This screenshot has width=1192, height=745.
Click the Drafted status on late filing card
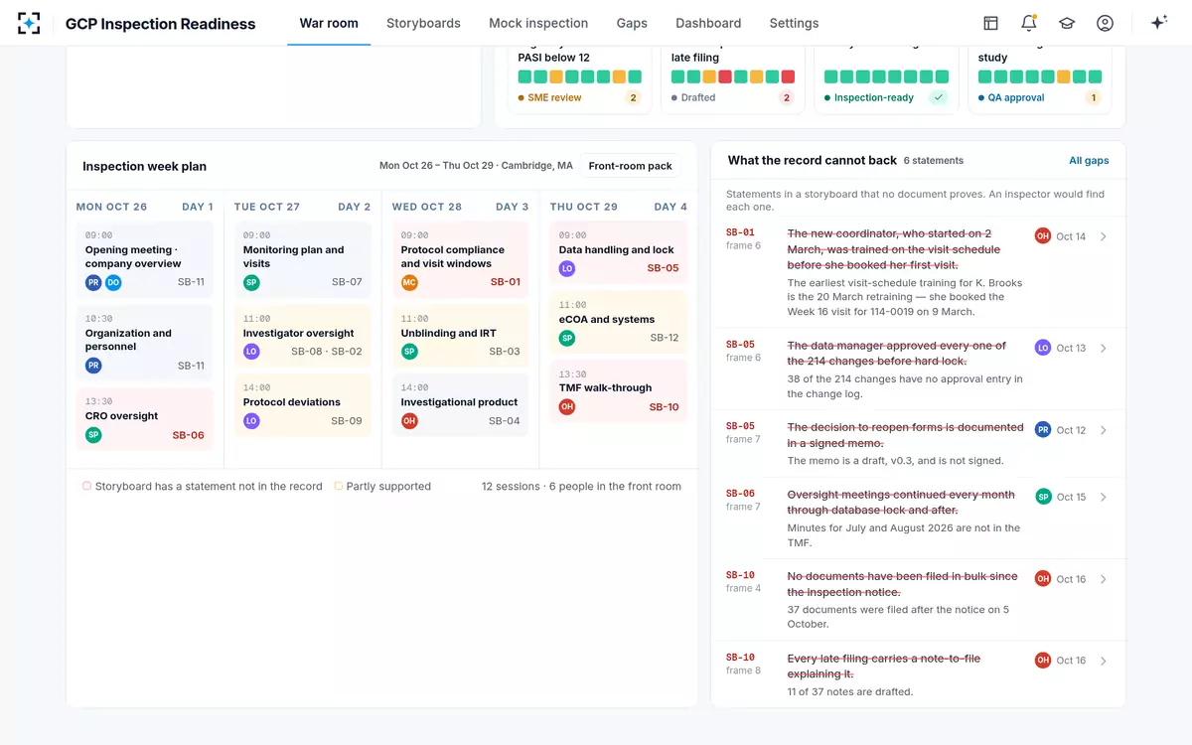[693, 97]
